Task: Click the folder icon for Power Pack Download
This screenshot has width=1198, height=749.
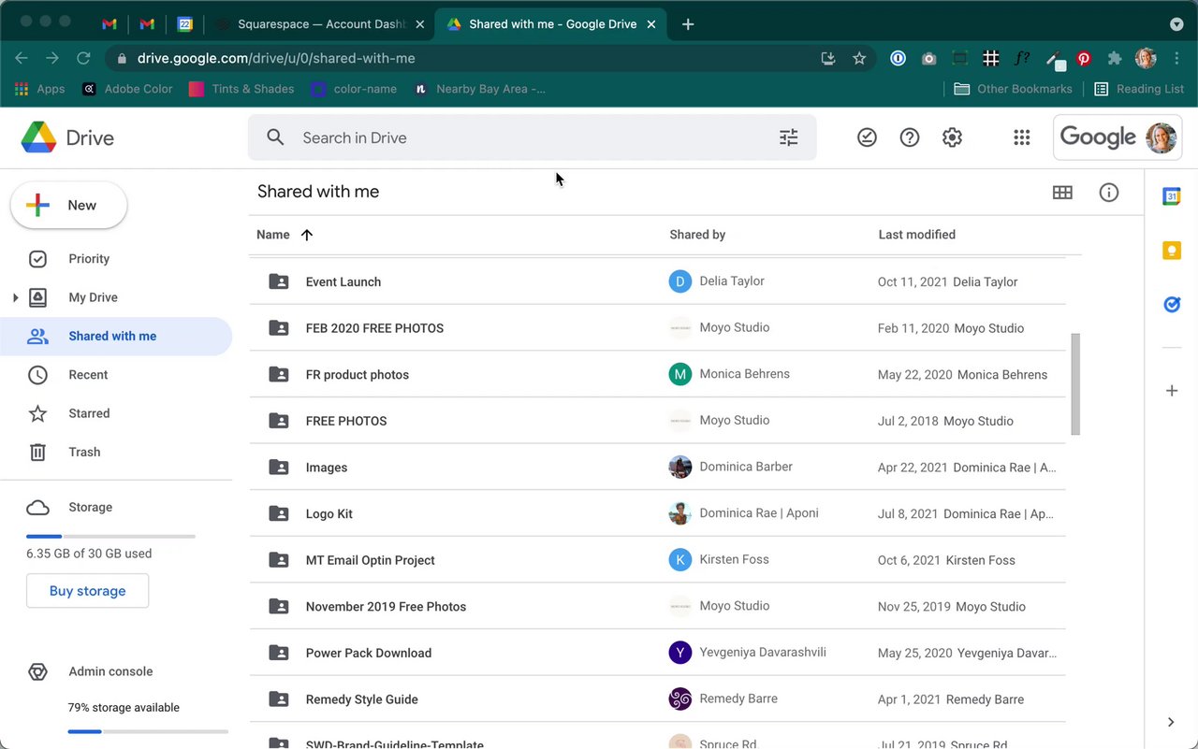Action: click(279, 653)
